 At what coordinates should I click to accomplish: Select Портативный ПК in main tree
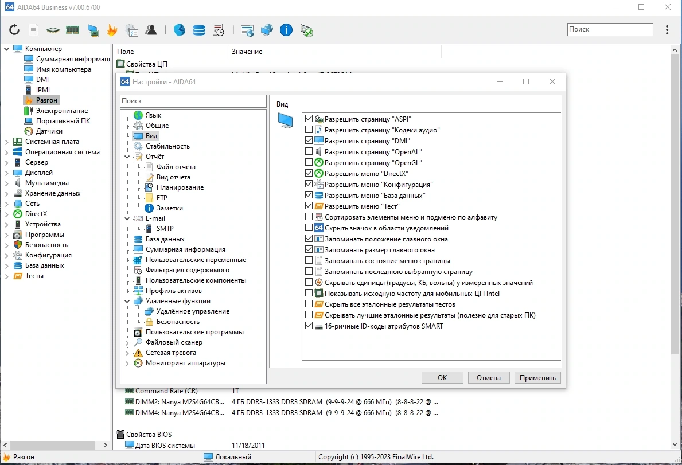point(63,121)
